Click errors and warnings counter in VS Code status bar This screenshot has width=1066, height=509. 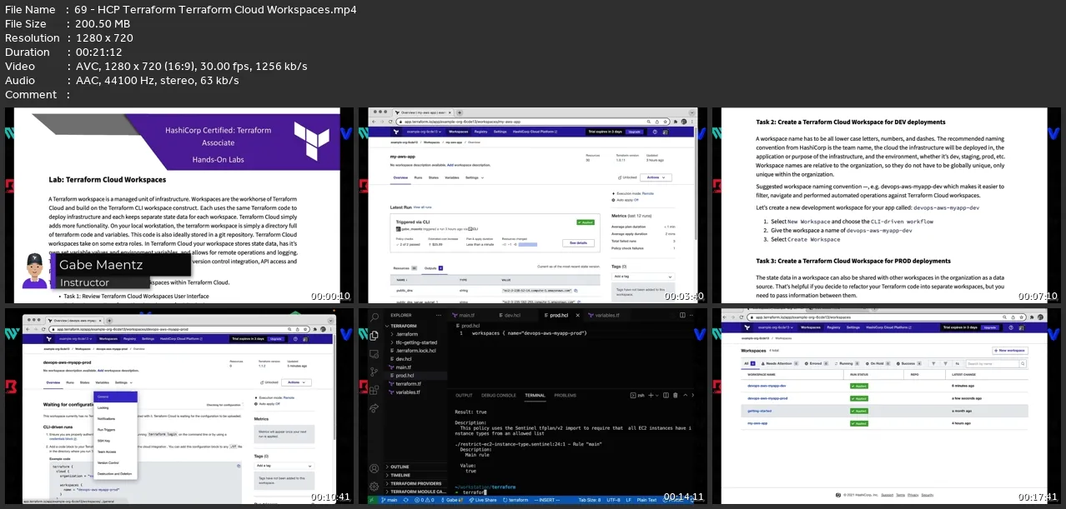coord(425,500)
